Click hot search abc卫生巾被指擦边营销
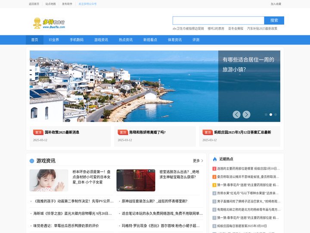The height and width of the screenshot is (233, 310). pos(188,28)
